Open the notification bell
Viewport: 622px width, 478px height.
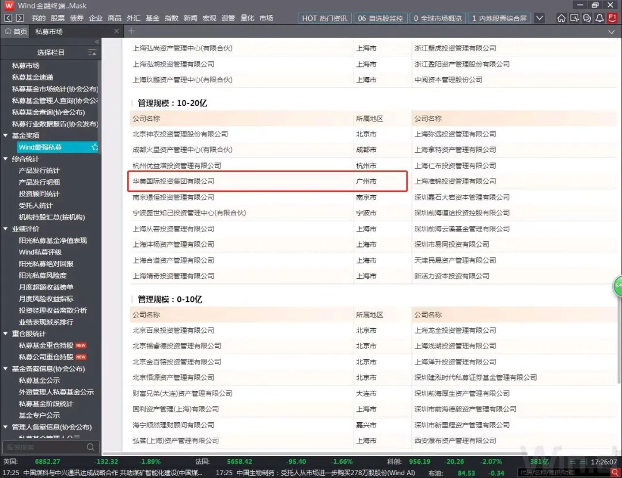pos(600,18)
